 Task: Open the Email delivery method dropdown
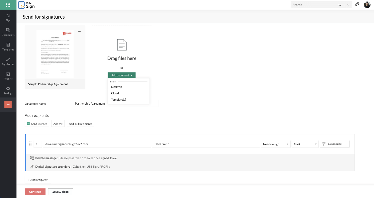click(x=305, y=144)
